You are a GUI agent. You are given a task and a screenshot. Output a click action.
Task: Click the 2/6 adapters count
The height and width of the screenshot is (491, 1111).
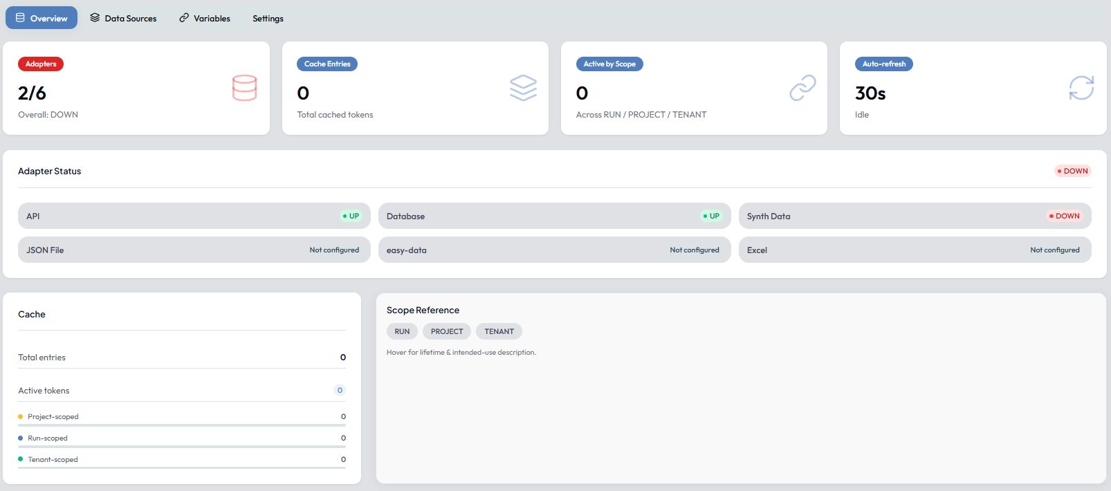(32, 93)
